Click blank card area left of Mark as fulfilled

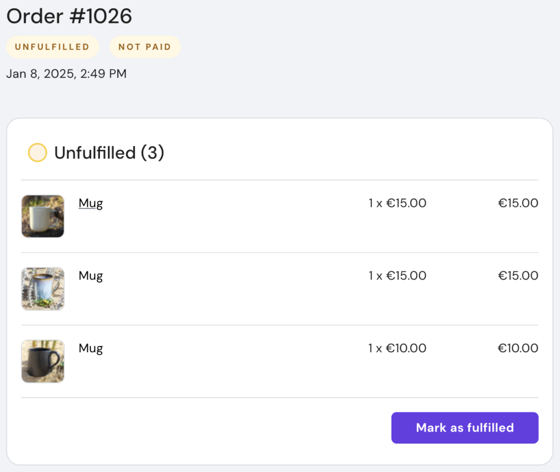pyautogui.click(x=208, y=428)
